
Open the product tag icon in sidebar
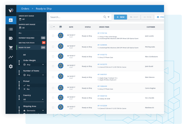coord(11,39)
